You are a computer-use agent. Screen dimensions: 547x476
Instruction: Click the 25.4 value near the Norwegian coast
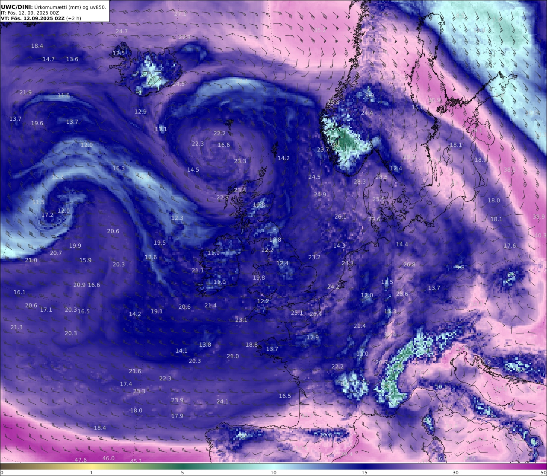coord(333,103)
